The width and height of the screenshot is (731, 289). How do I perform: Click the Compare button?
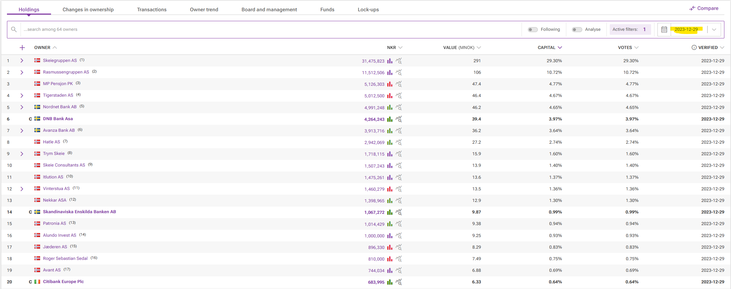(704, 8)
